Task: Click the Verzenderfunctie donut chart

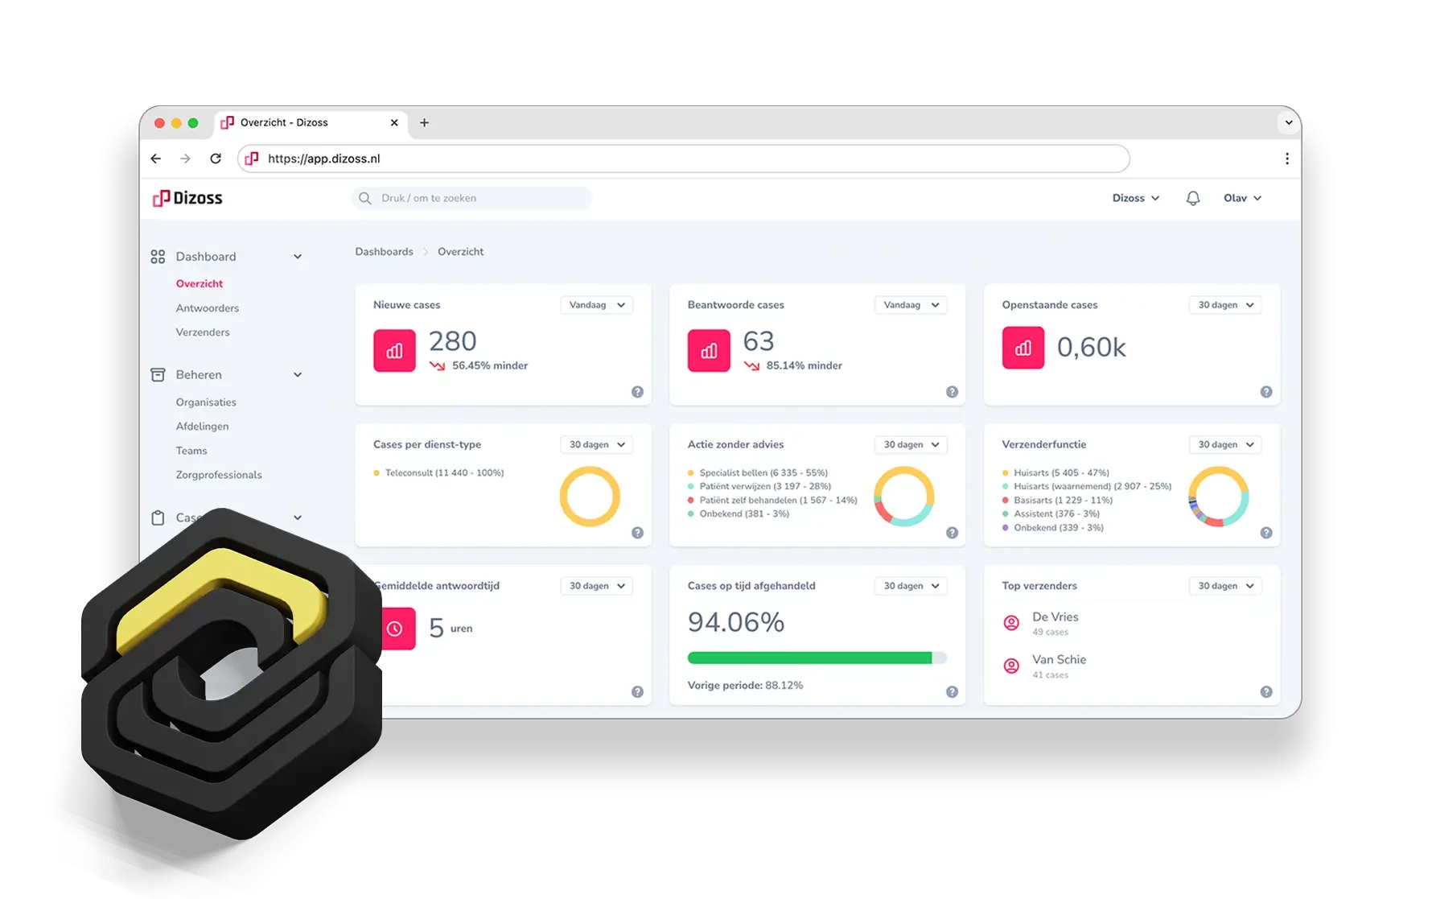Action: pos(1219,497)
